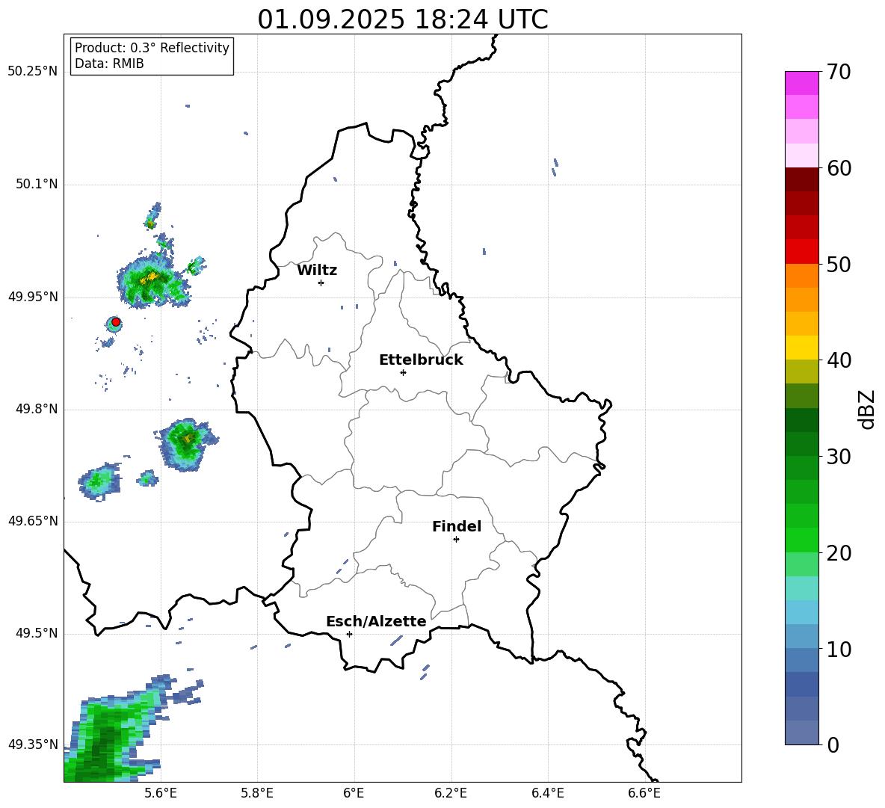Click the 49.95°N latitude label

tap(33, 296)
